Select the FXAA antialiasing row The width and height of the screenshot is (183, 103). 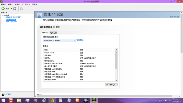[x=79, y=80]
